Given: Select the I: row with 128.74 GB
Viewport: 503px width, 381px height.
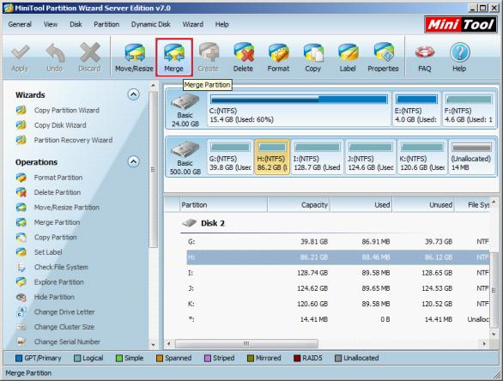Looking at the screenshot, I should [338, 273].
